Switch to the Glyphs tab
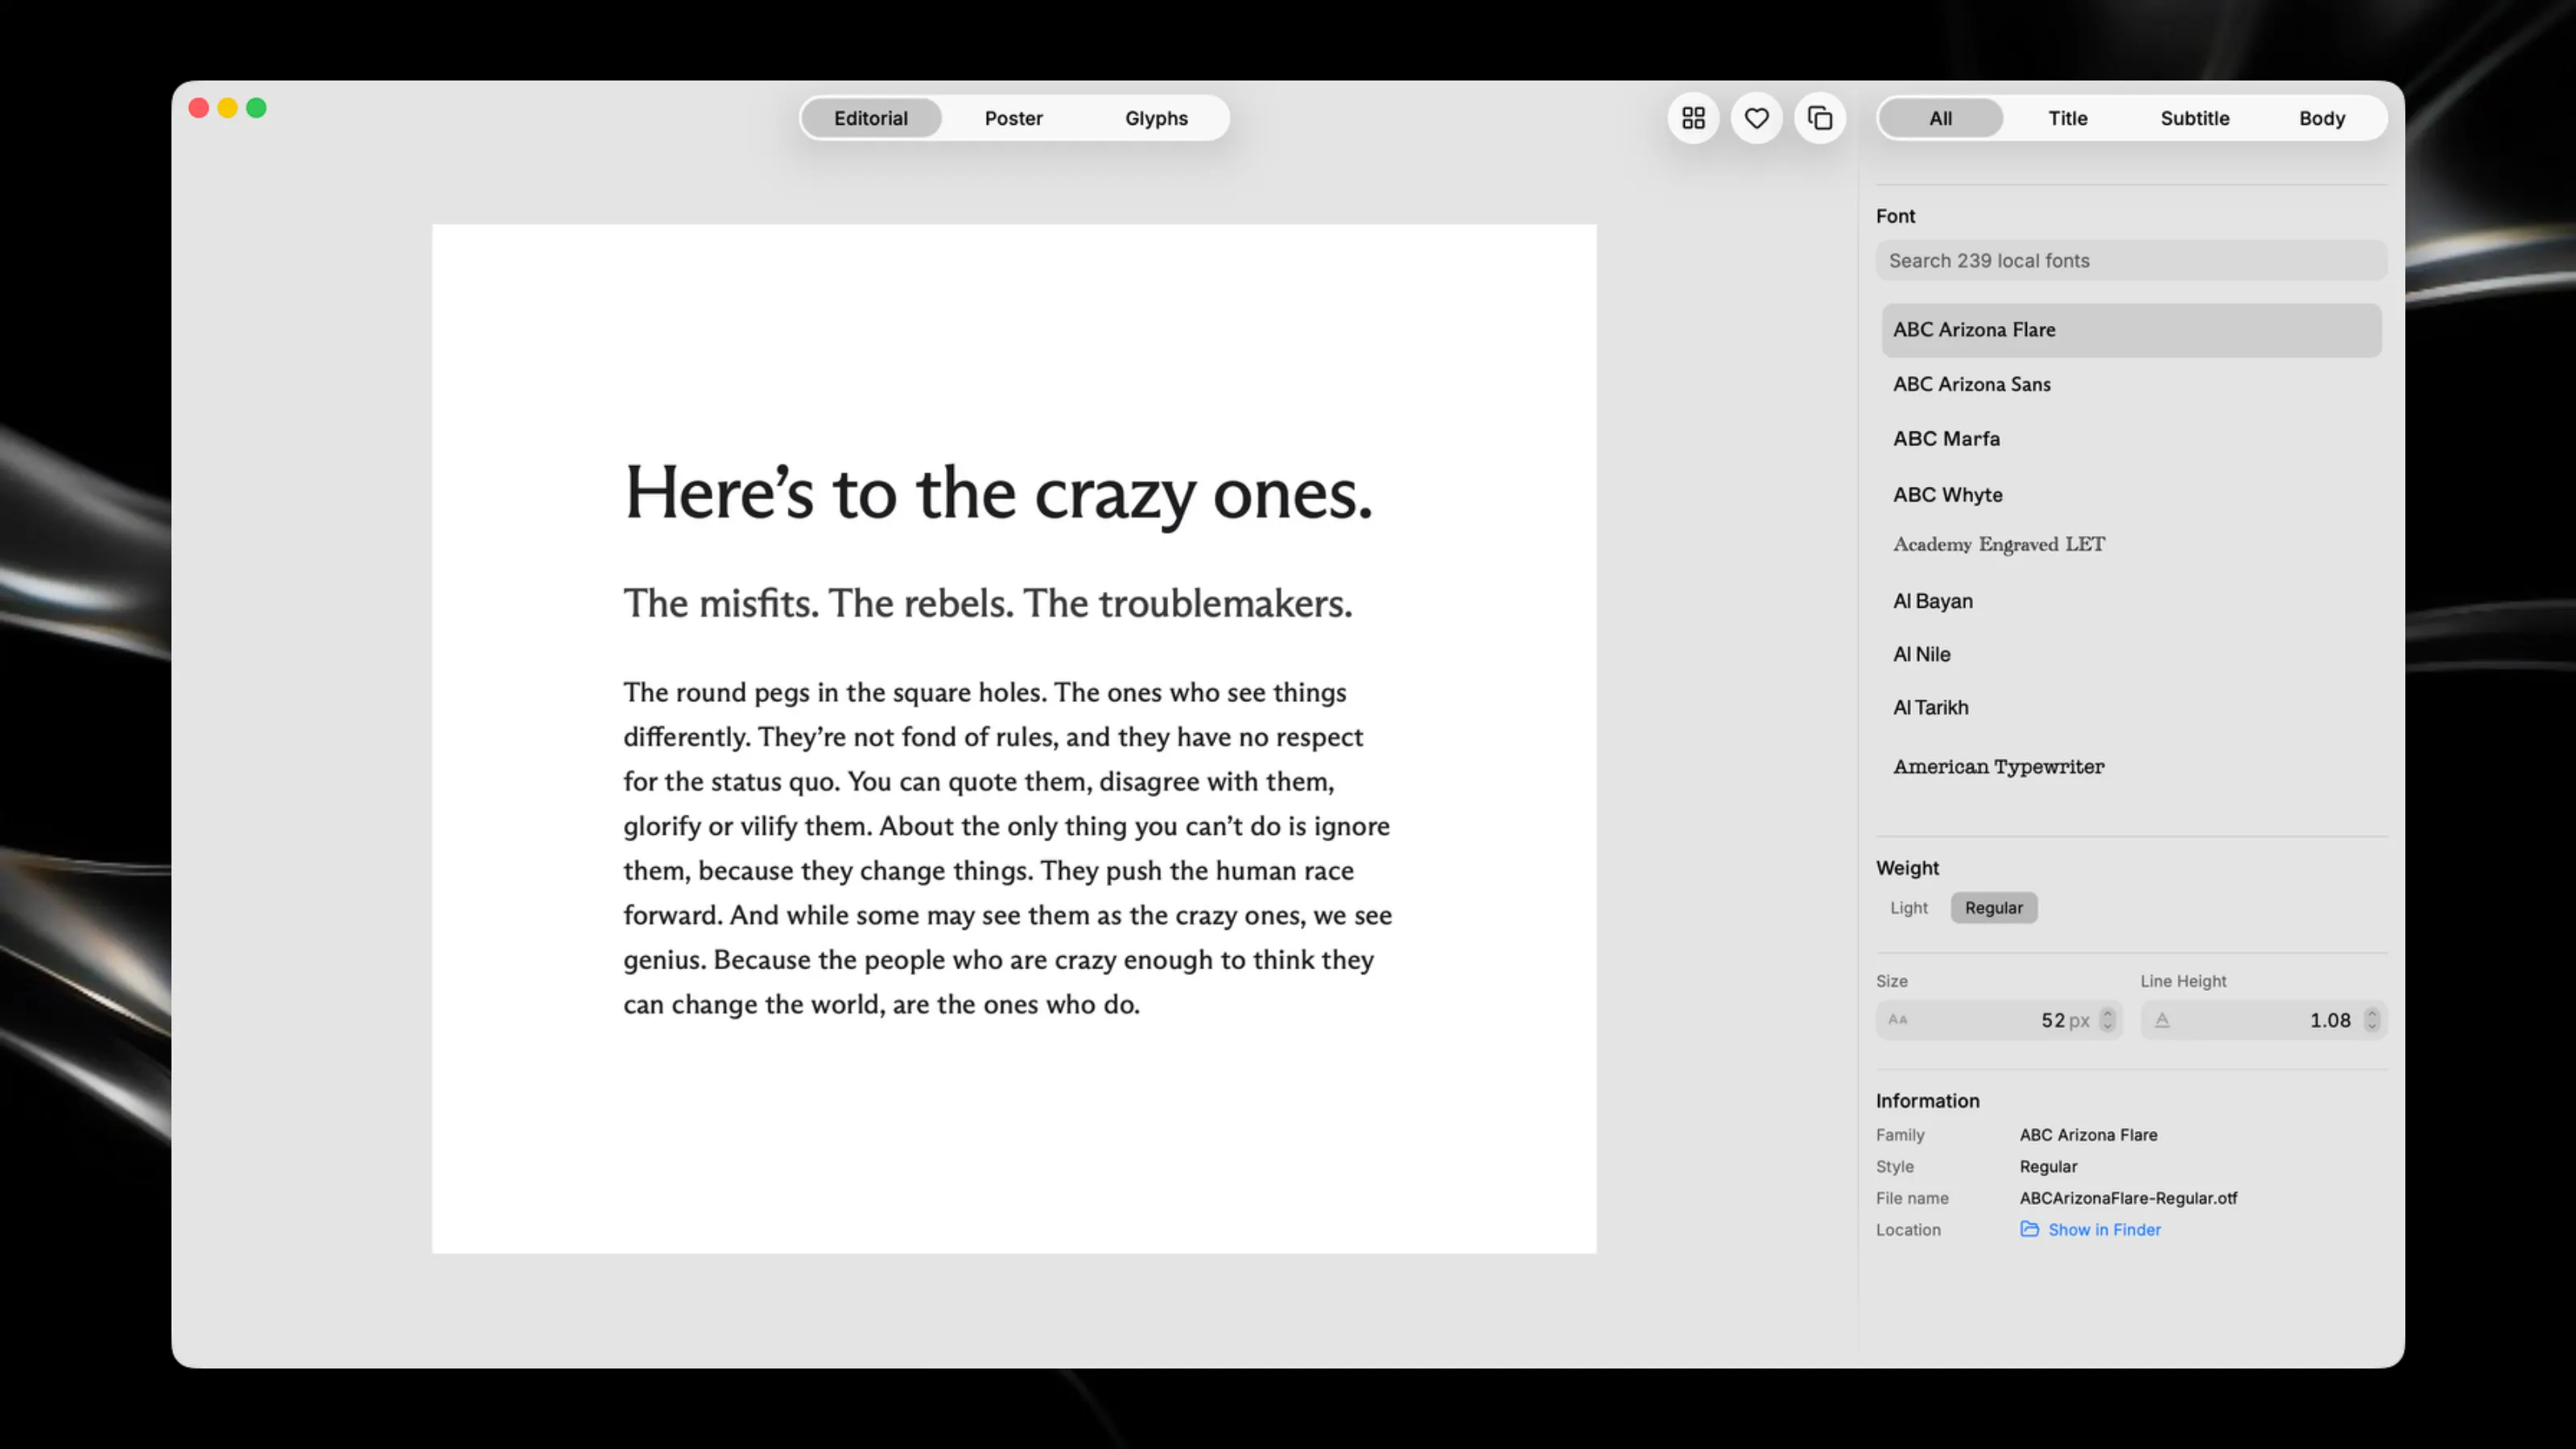The height and width of the screenshot is (1449, 2576). 1156,118
